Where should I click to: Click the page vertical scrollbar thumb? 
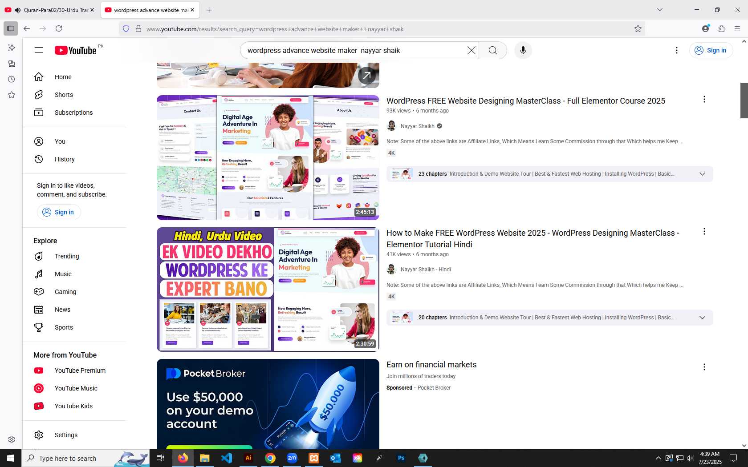744,101
